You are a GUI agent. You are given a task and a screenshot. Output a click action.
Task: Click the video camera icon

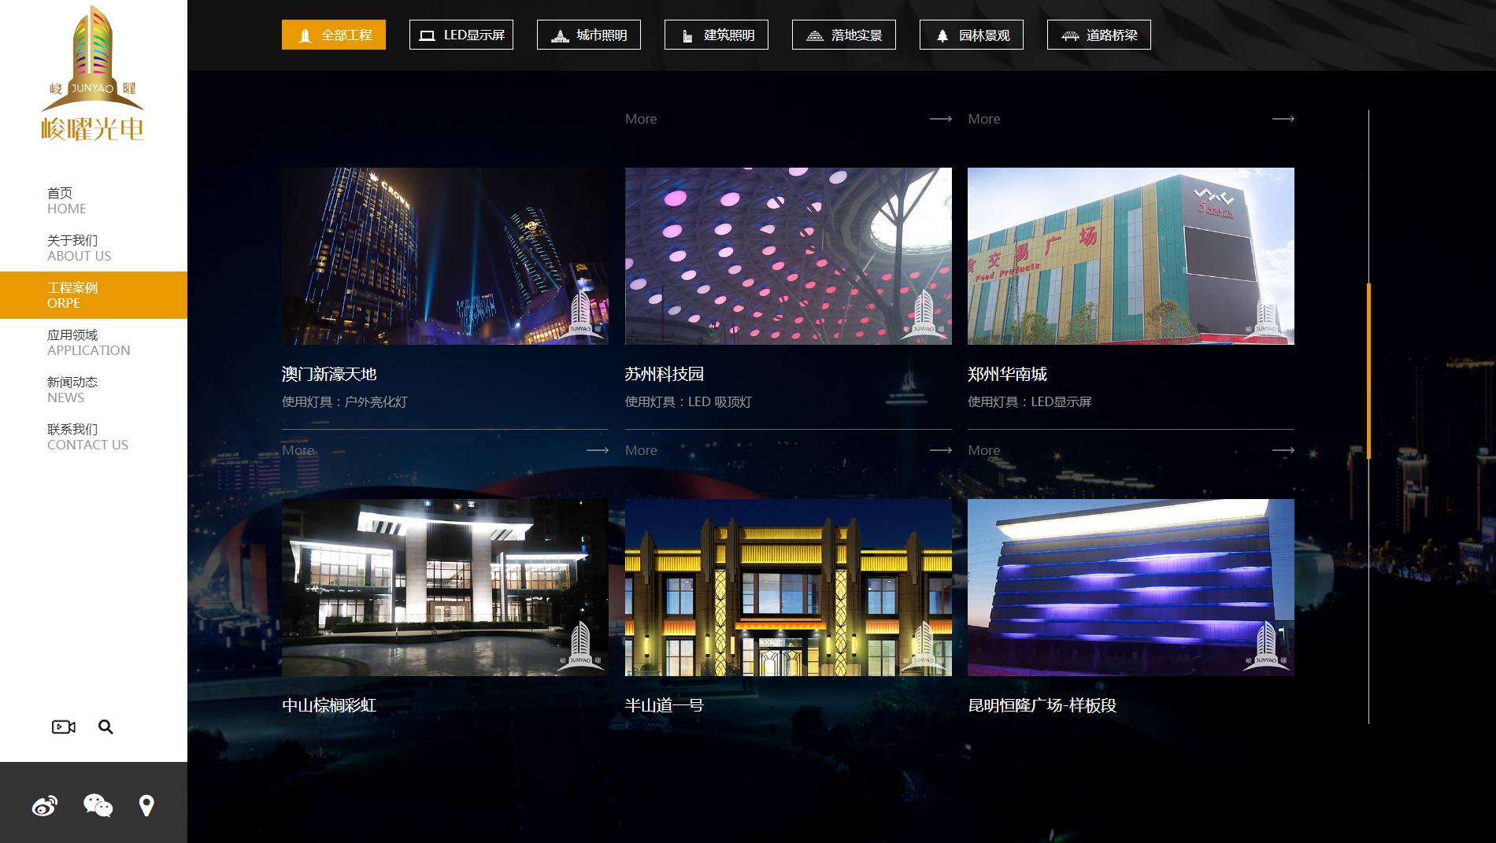(64, 727)
